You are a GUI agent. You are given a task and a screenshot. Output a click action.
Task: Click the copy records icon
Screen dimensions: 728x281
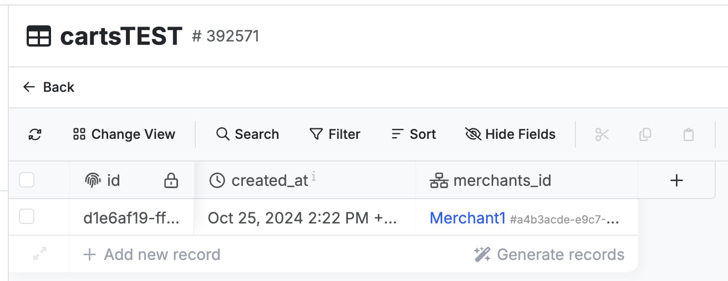(645, 134)
